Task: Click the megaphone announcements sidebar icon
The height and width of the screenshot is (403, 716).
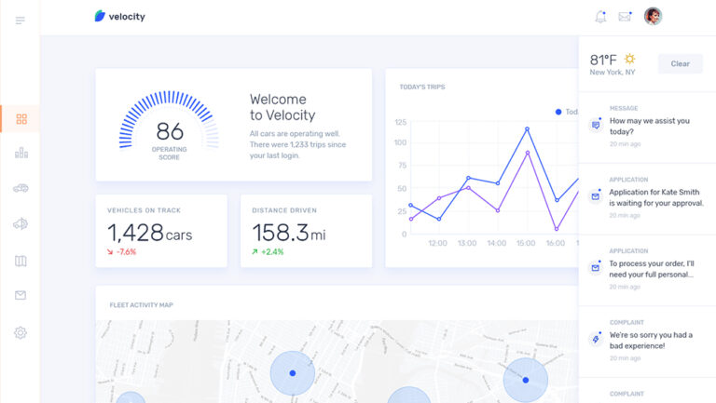Action: pyautogui.click(x=21, y=223)
